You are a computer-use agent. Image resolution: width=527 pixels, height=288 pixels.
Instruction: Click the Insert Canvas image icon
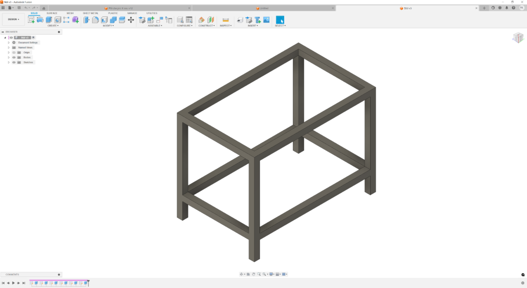click(266, 20)
